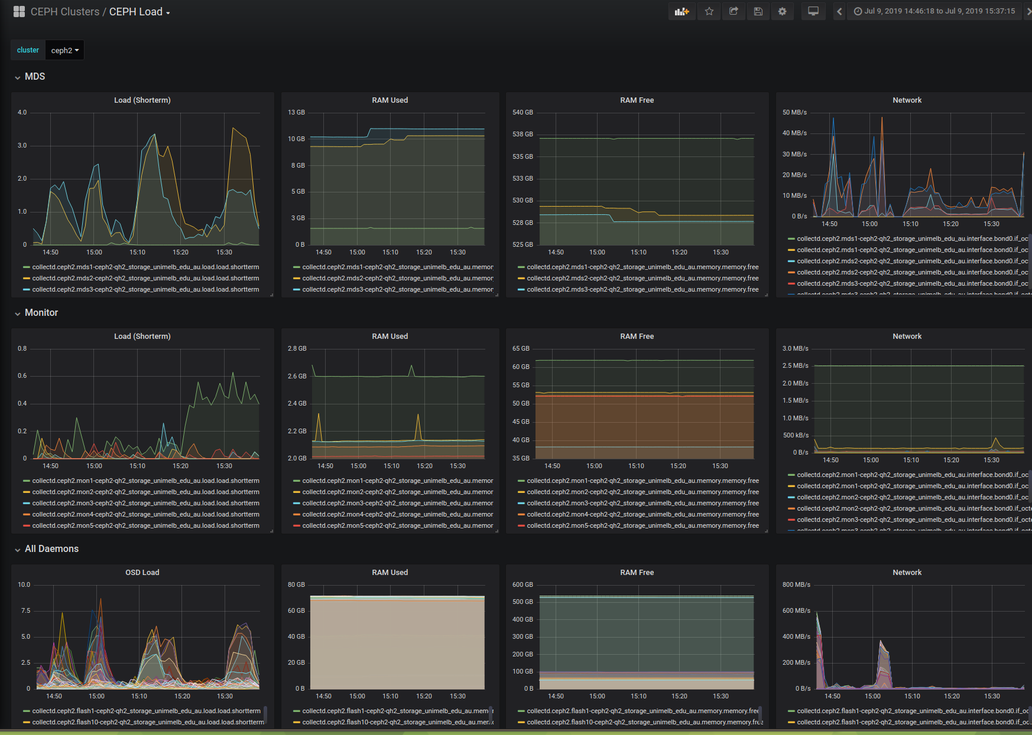1032x735 pixels.
Task: Collapse the MDS row
Action: tap(30, 77)
